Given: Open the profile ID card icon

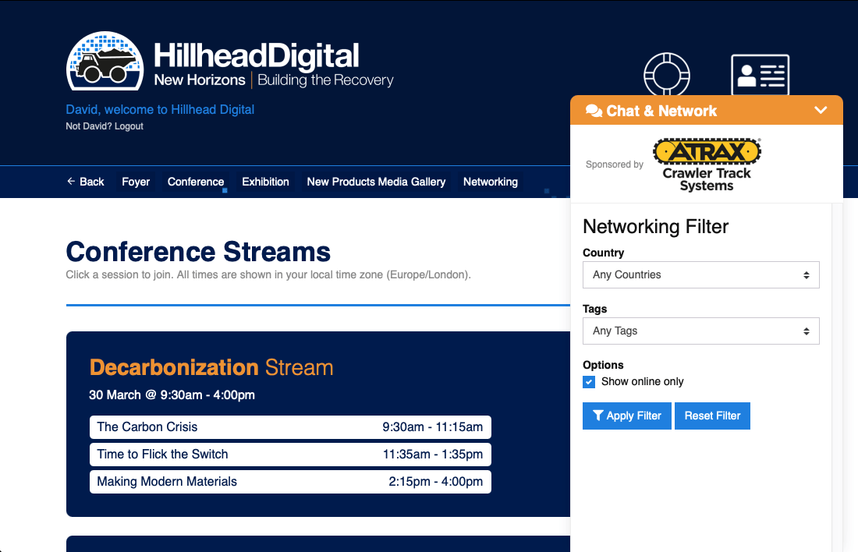Looking at the screenshot, I should point(760,75).
